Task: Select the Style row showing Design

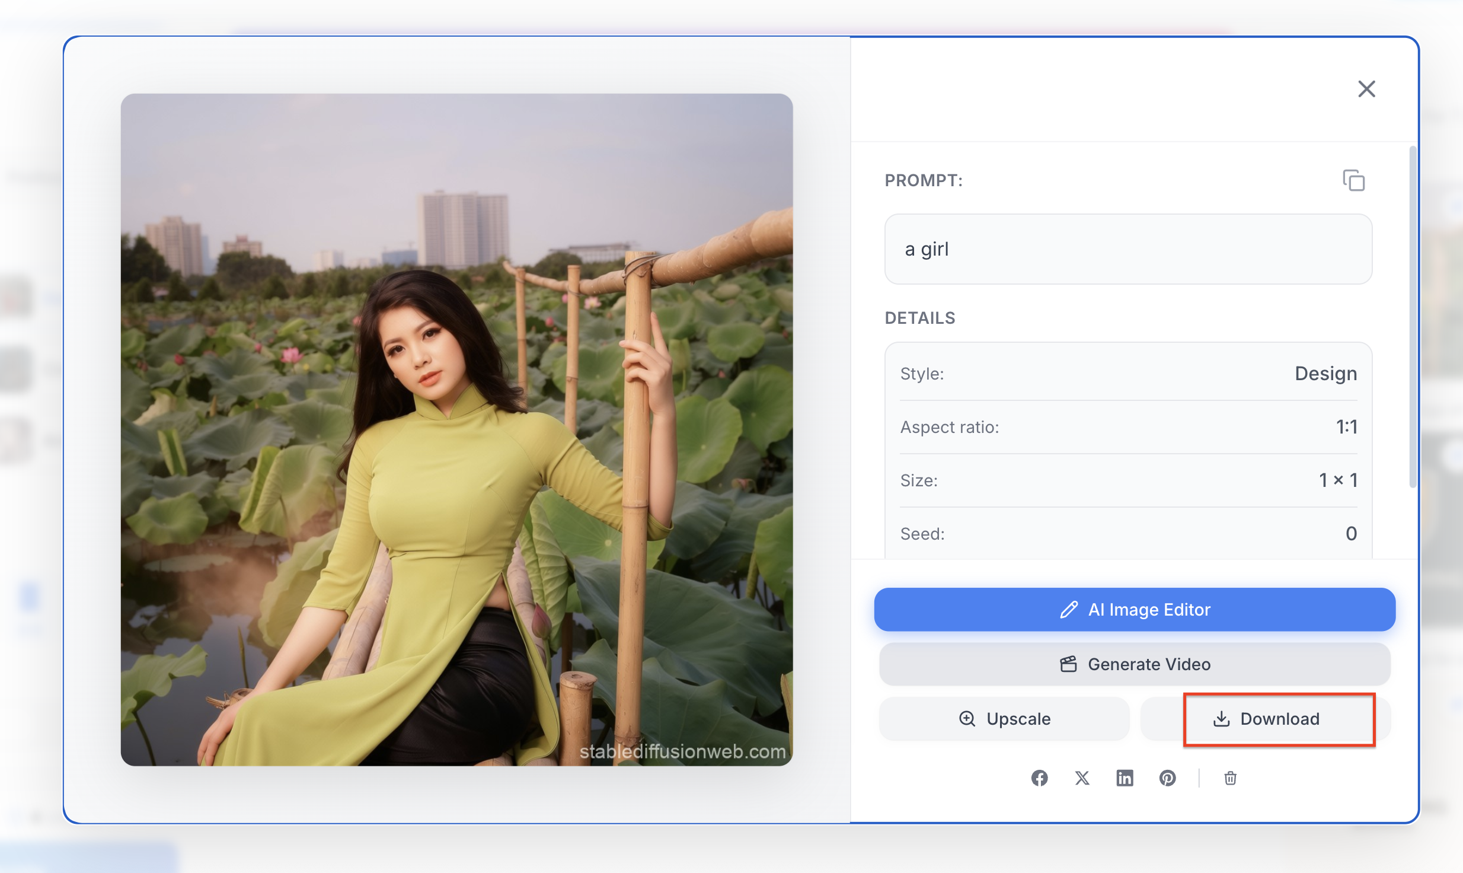Action: pyautogui.click(x=1127, y=374)
